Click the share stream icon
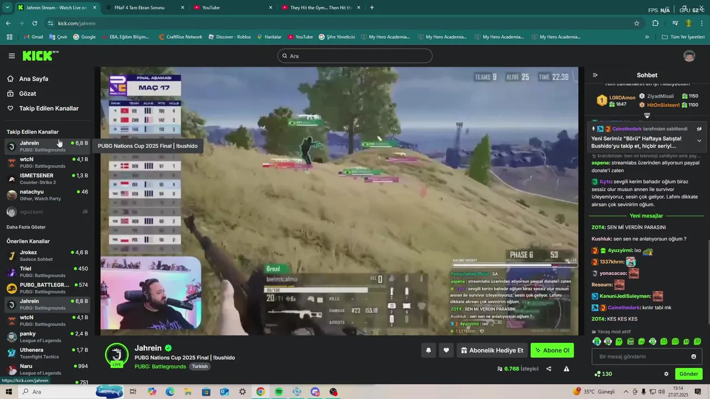710x399 pixels. [x=549, y=369]
